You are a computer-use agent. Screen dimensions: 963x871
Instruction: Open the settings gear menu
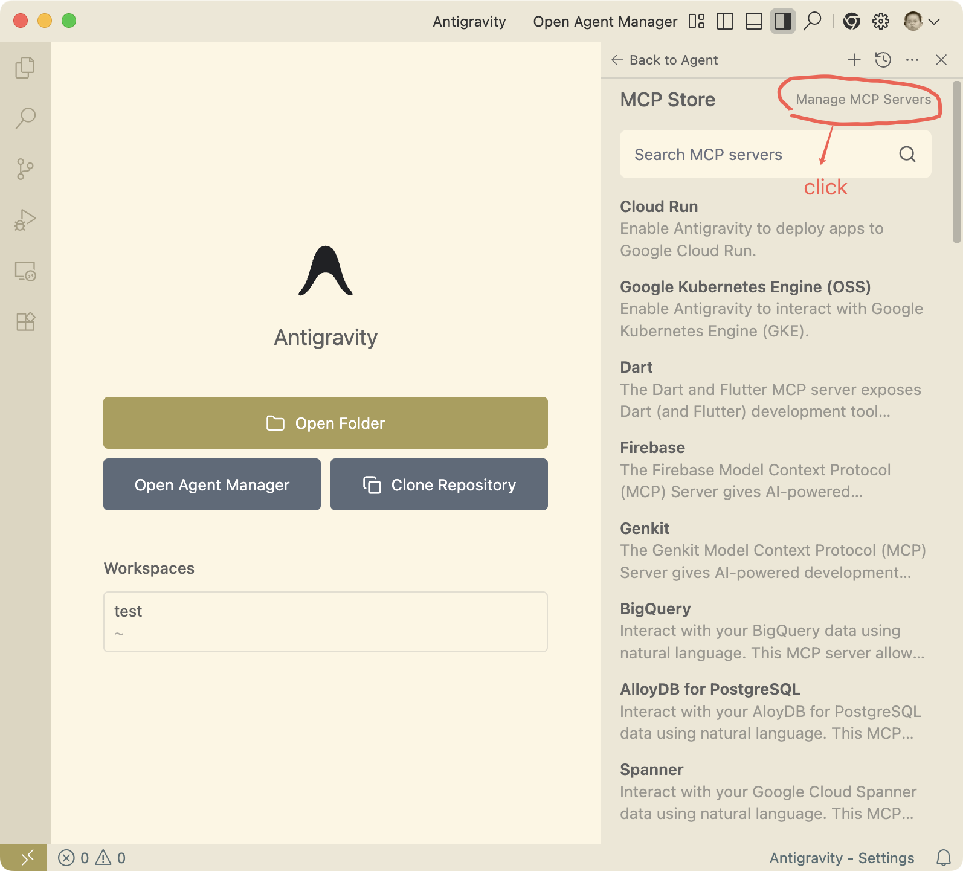click(880, 22)
